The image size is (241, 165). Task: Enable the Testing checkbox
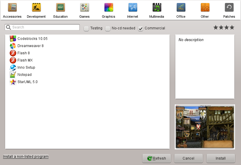tap(86, 28)
